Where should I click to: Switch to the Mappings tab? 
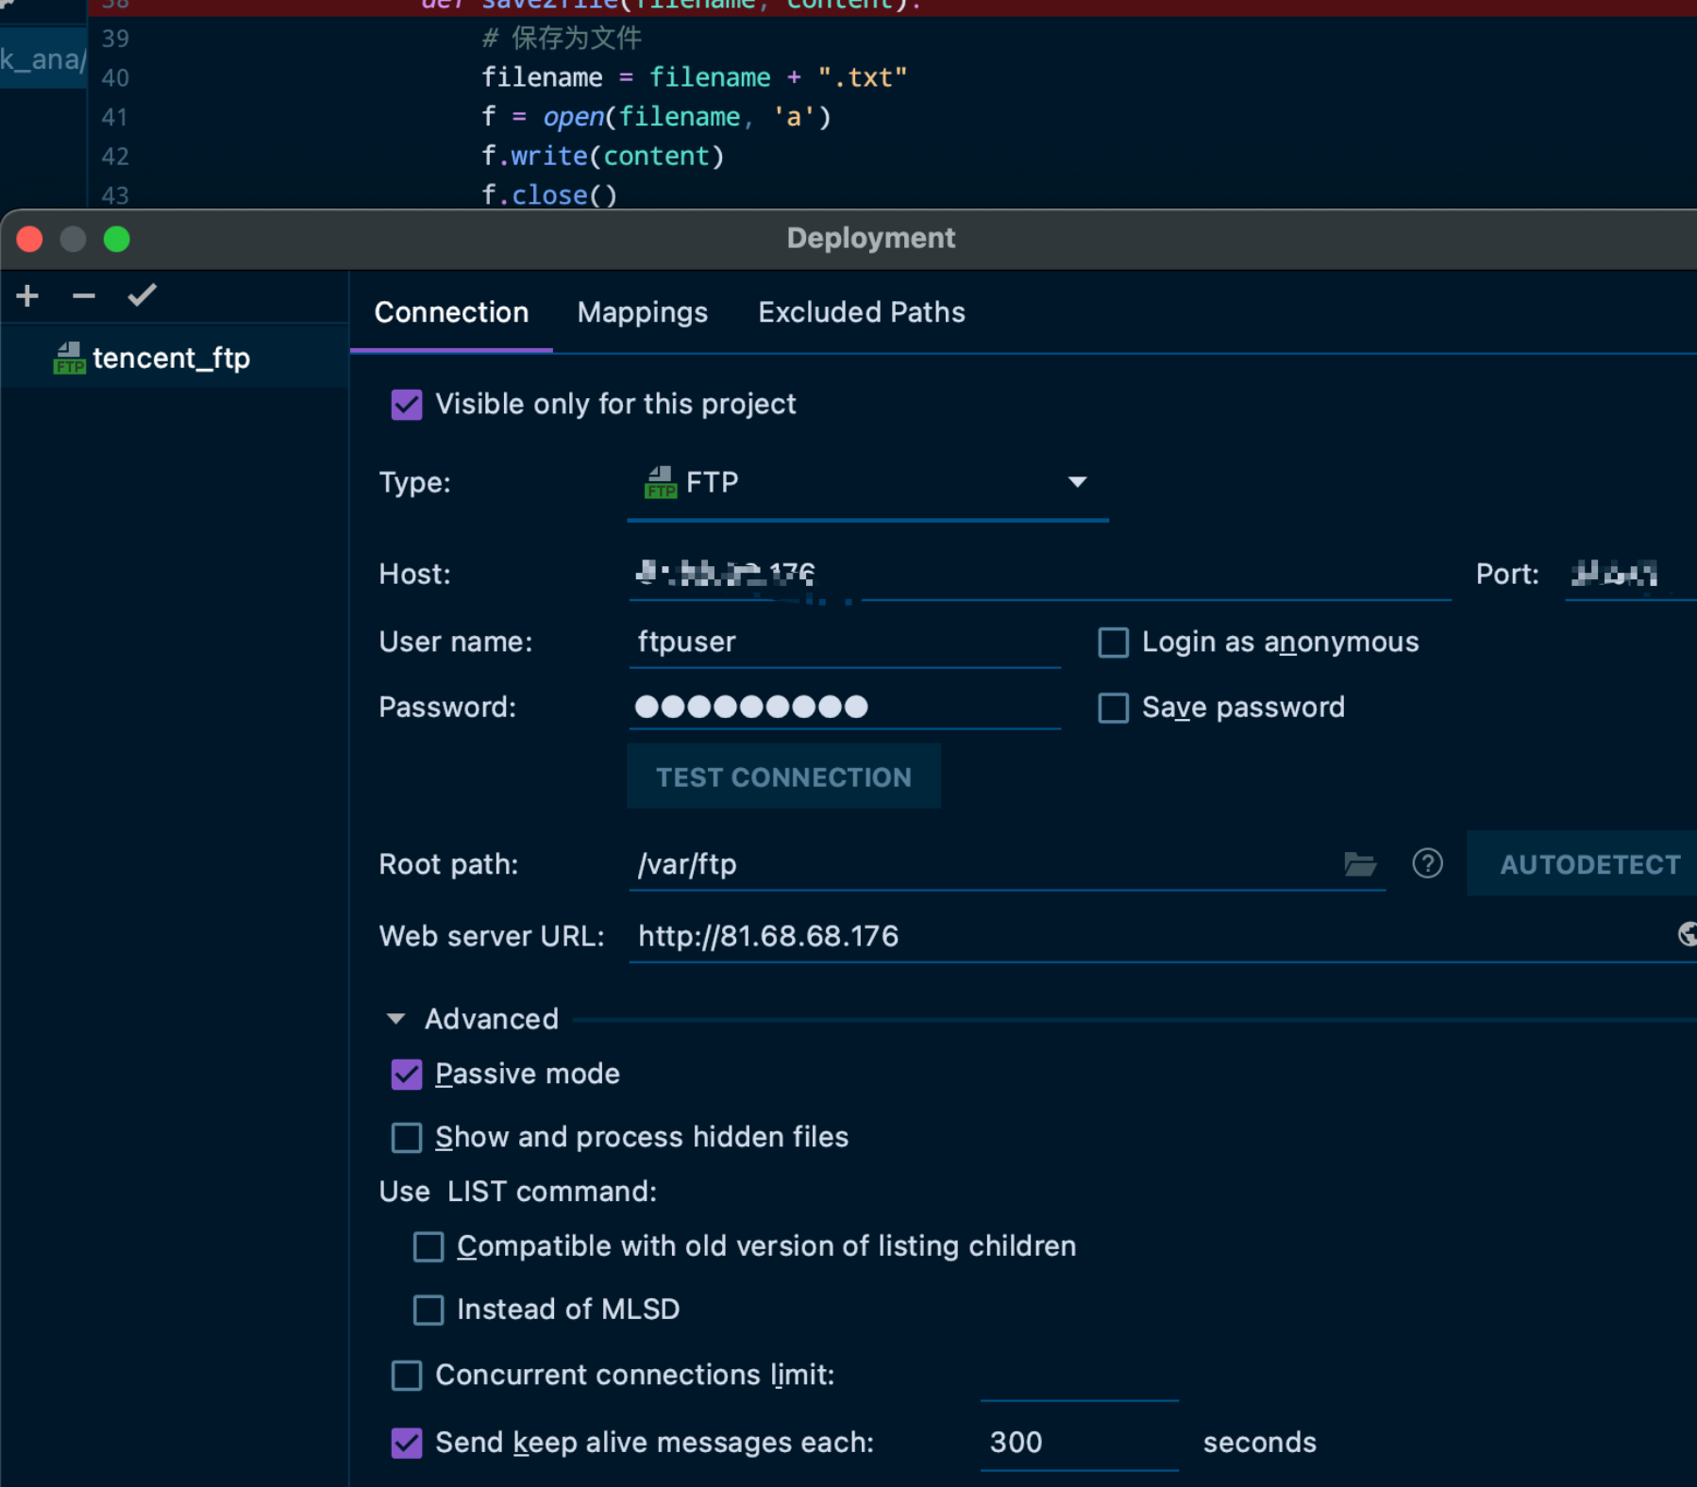coord(643,312)
